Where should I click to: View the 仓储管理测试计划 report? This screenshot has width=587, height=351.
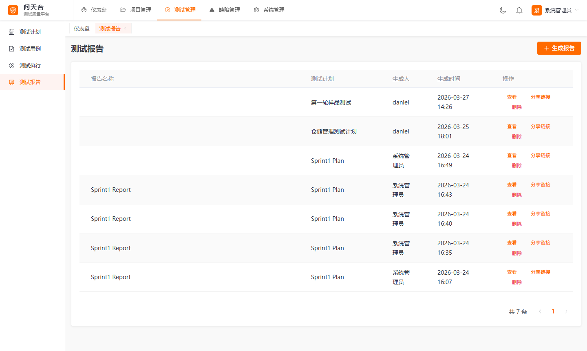pyautogui.click(x=512, y=127)
